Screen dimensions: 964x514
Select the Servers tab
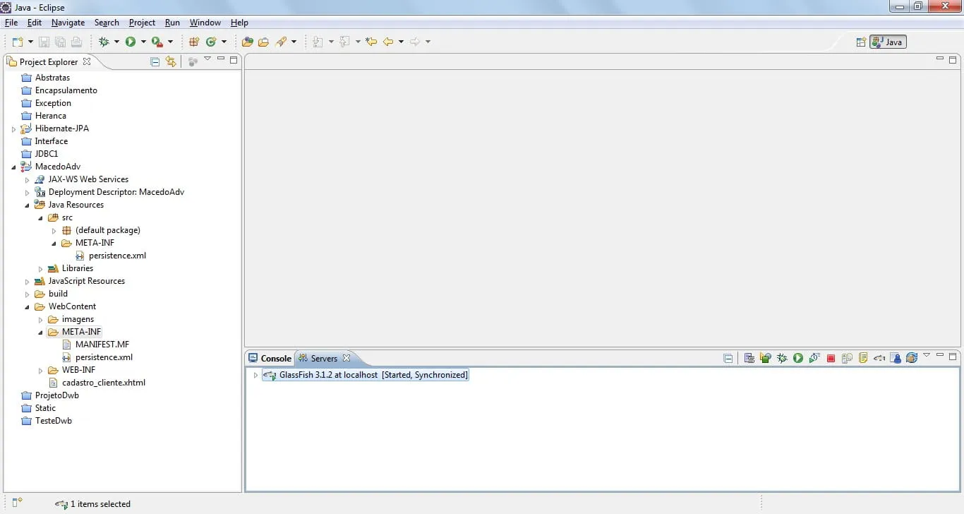point(324,359)
